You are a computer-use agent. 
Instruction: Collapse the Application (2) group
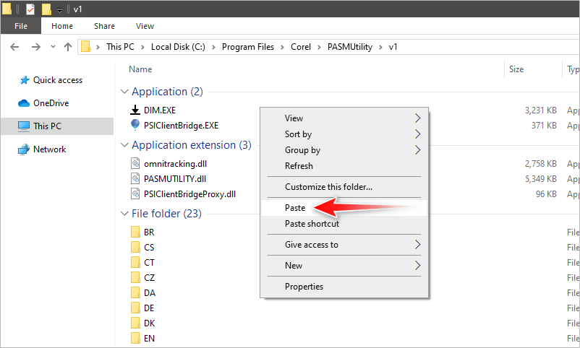(x=124, y=92)
